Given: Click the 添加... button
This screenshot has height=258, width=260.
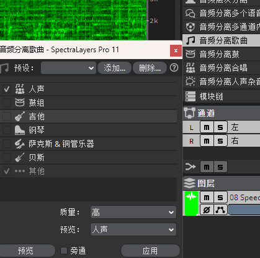Looking at the screenshot, I should click(x=114, y=68).
